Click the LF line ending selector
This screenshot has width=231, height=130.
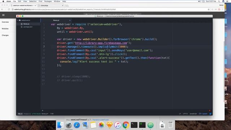pos(180,114)
